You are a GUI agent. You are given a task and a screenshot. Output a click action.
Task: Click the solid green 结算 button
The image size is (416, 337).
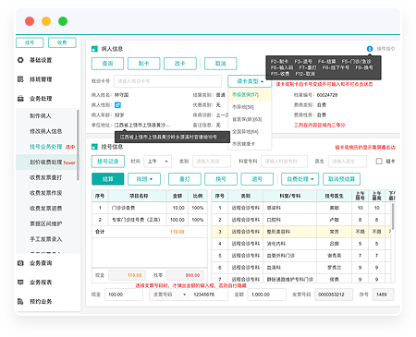(x=108, y=179)
